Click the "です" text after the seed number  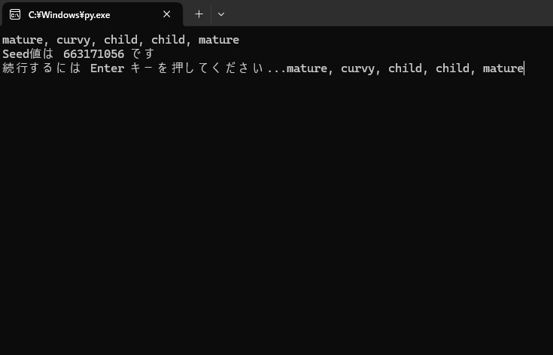click(x=141, y=54)
